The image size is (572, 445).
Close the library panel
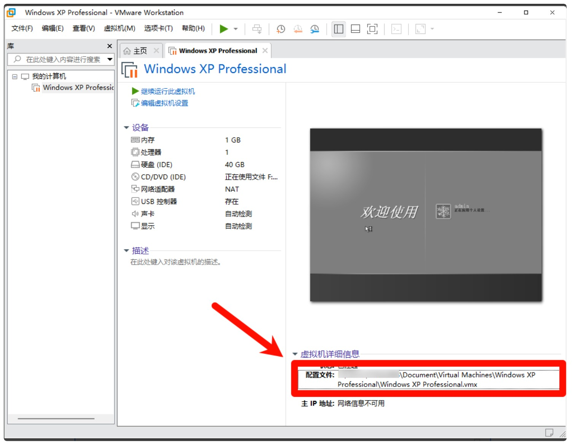click(110, 46)
